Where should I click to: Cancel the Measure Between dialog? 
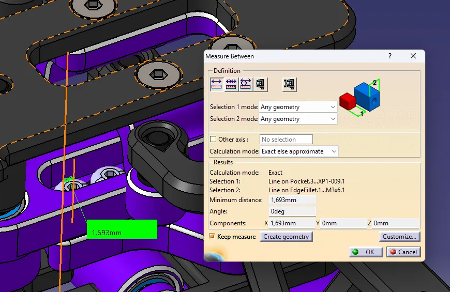click(x=403, y=252)
